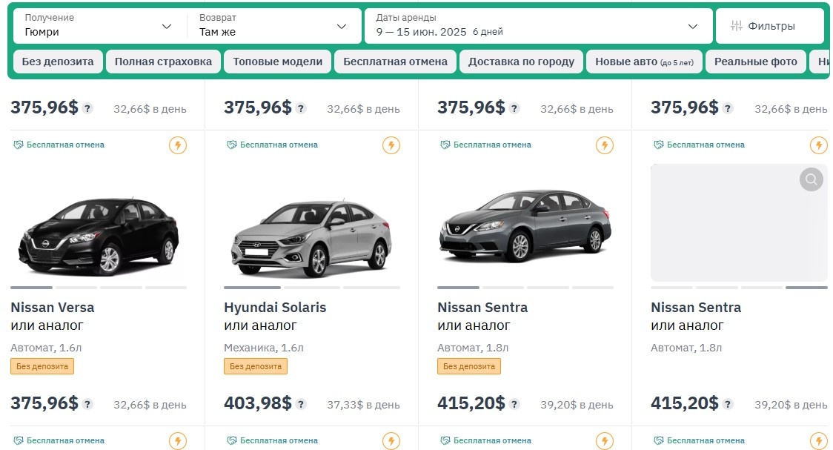Select the Топовые модели quick filter
Screen dimensions: 833x450
pos(278,62)
